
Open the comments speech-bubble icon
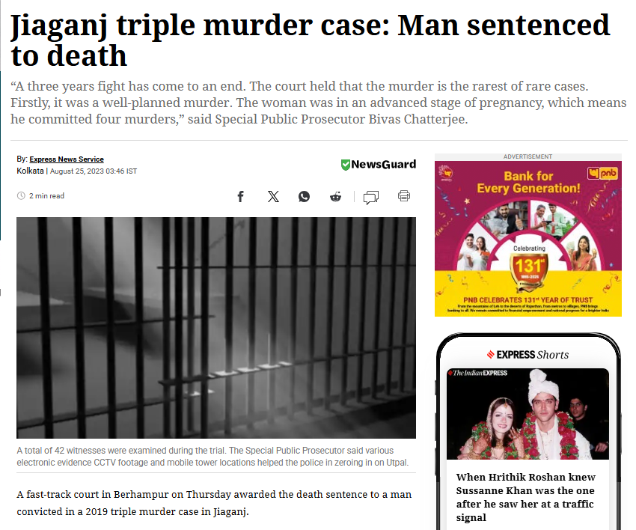tap(371, 198)
